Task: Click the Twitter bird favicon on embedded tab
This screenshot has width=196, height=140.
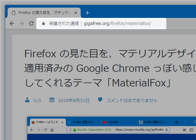Action: pyautogui.click(x=69, y=122)
